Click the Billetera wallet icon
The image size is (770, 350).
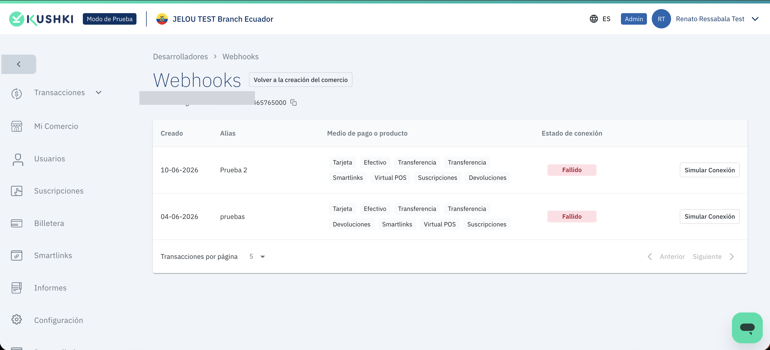(x=17, y=223)
